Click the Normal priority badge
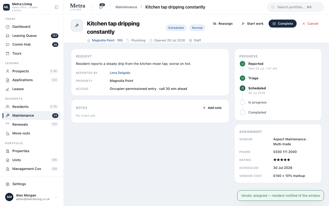 point(197,28)
